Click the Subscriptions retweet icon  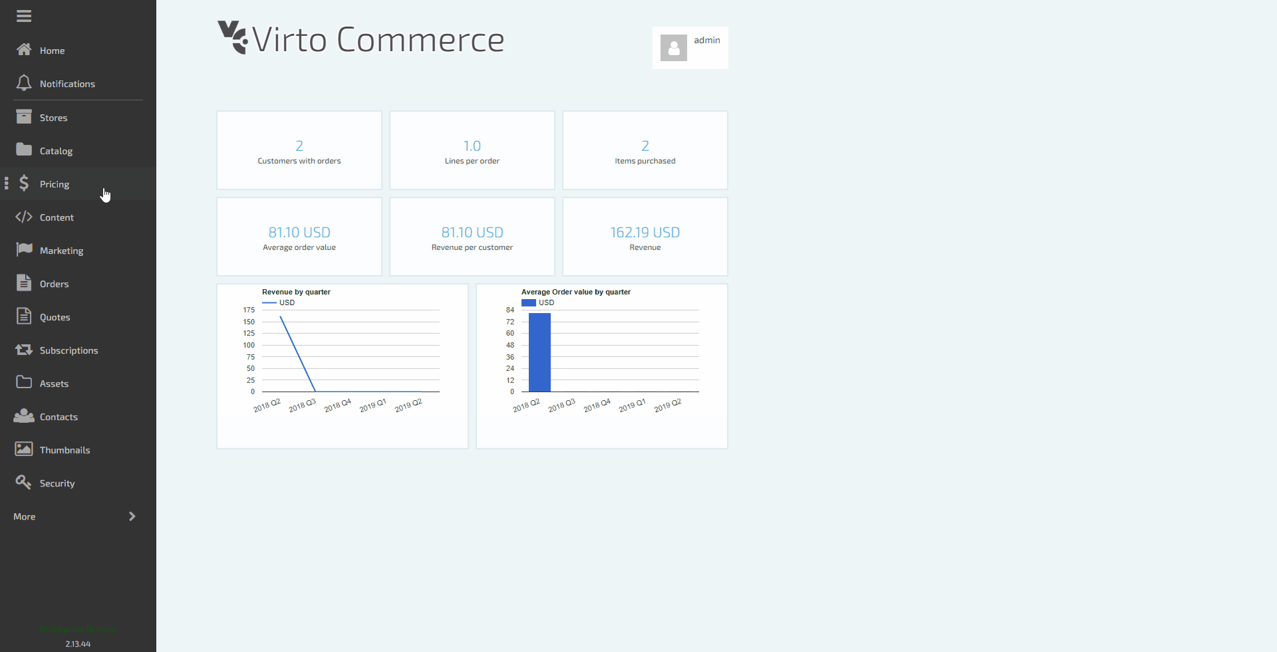click(24, 350)
